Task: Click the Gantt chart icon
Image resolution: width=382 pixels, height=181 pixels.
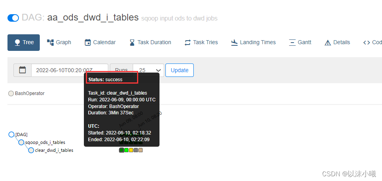Action: click(292, 43)
